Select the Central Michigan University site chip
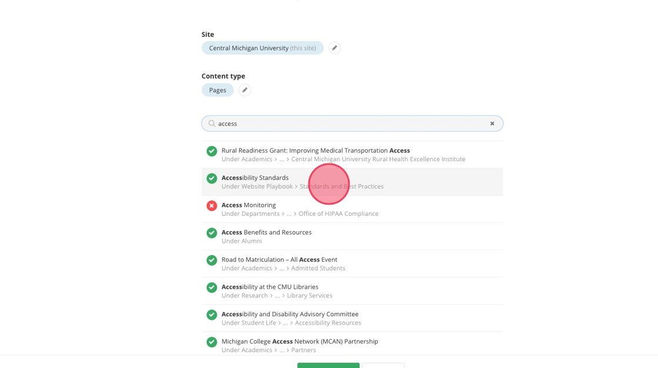 click(x=262, y=48)
